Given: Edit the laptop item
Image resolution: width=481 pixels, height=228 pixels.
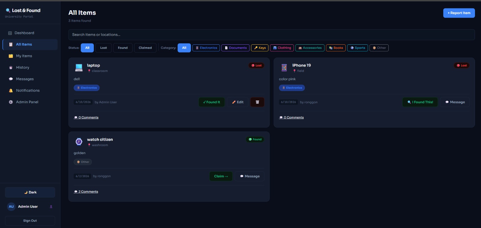Looking at the screenshot, I should pos(237,102).
